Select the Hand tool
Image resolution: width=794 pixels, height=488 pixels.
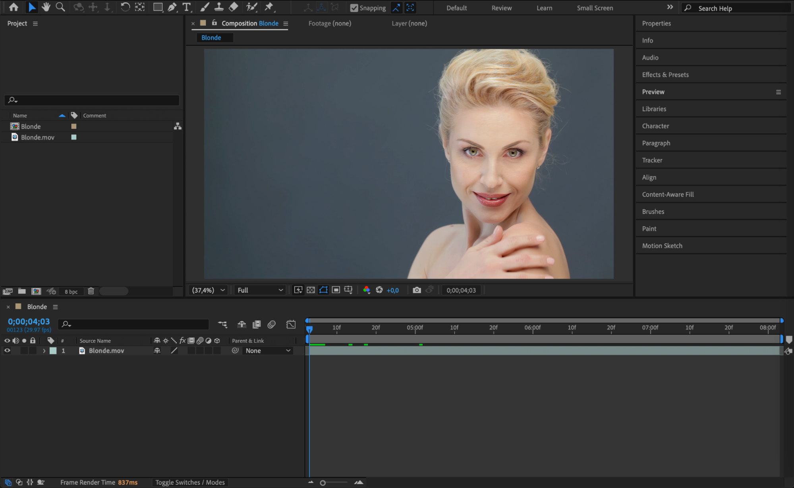click(x=46, y=7)
